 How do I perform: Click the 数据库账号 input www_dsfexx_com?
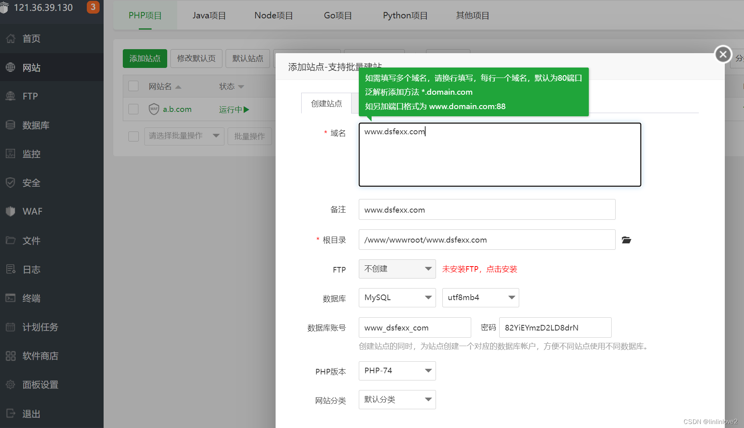[415, 327]
